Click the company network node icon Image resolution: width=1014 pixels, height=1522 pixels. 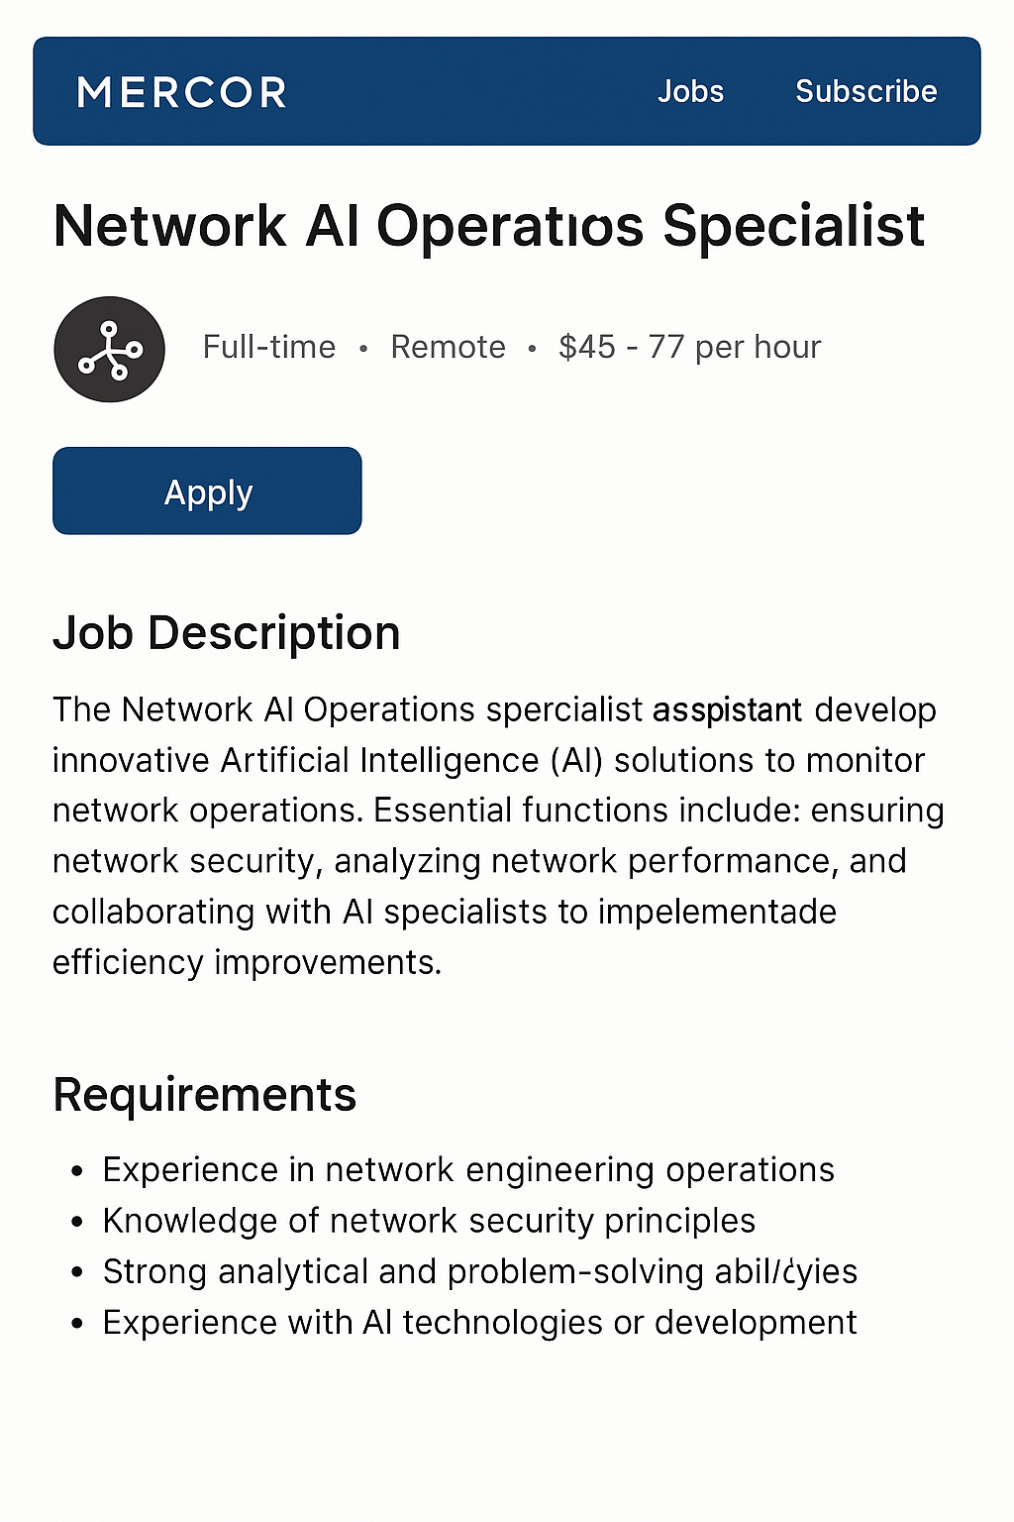tap(109, 349)
